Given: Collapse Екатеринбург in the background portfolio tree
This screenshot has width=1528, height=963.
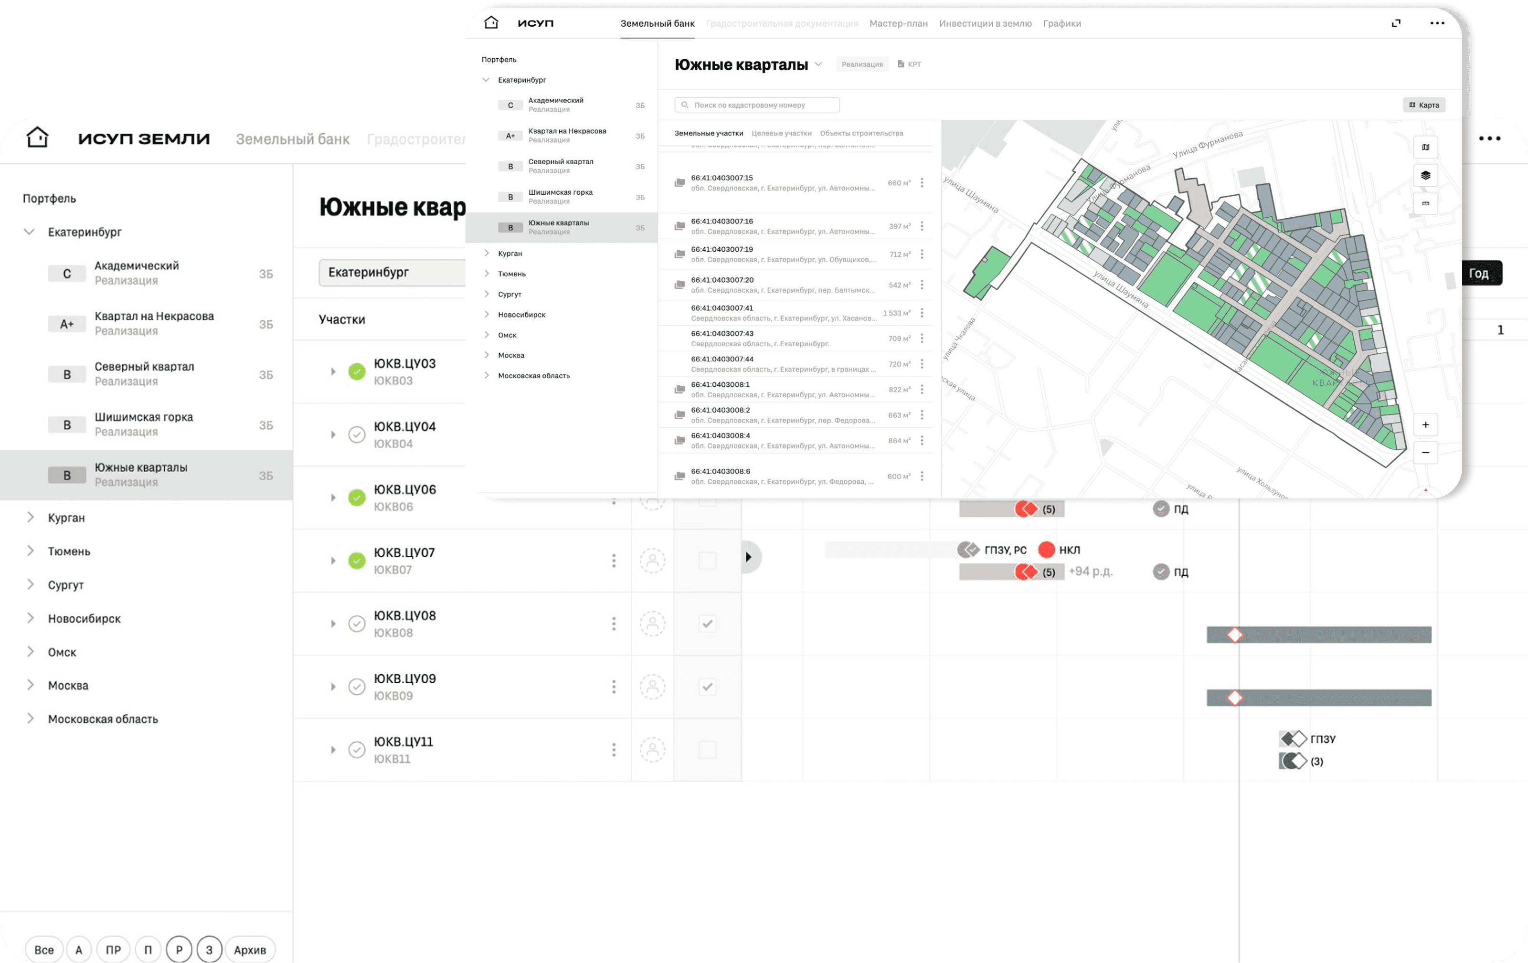Looking at the screenshot, I should [29, 232].
